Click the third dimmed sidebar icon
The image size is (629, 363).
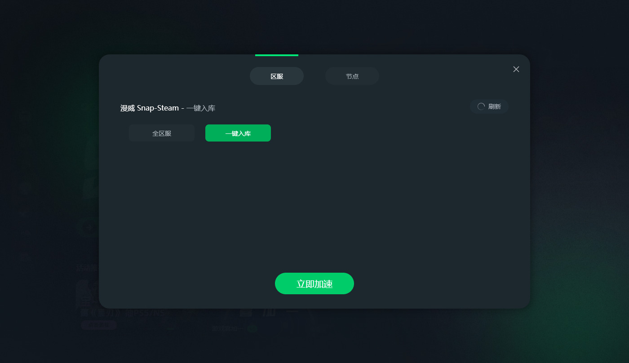pos(24,234)
